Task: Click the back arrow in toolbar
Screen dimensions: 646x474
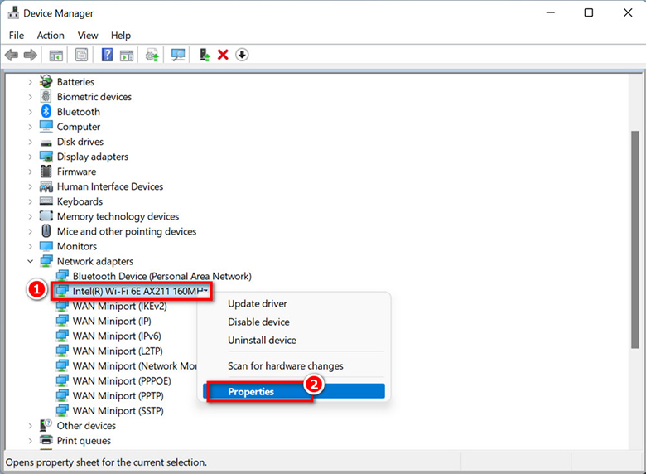Action: 12,55
